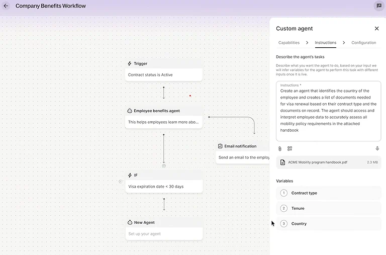Open the Contract status is Active condition
Image resolution: width=386 pixels, height=255 pixels.
(x=164, y=74)
